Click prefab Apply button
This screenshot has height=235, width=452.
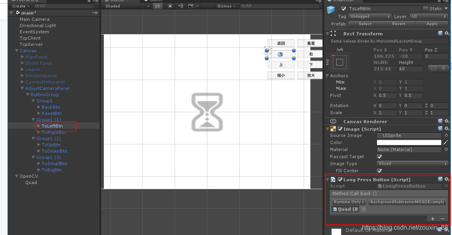click(432, 24)
